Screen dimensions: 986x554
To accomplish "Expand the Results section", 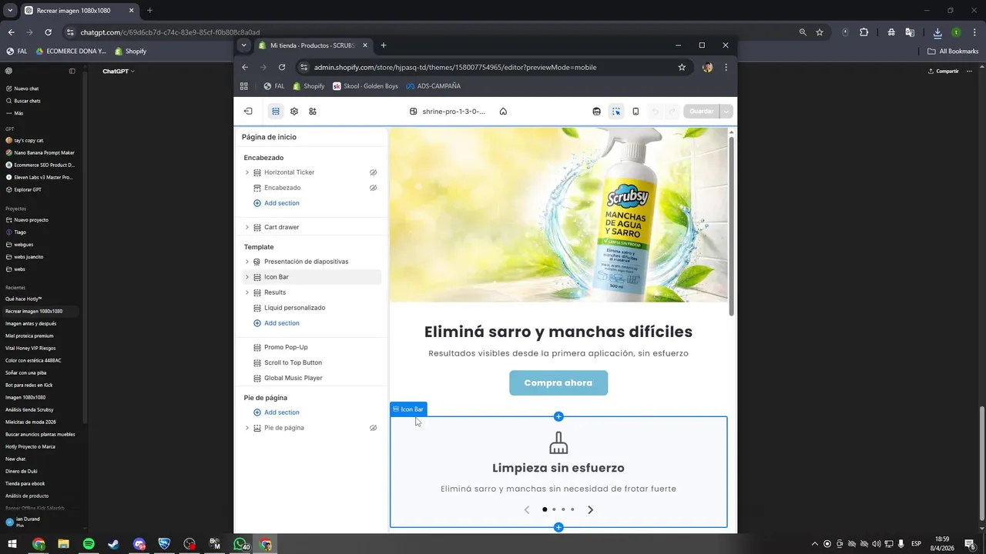I will coord(247,292).
